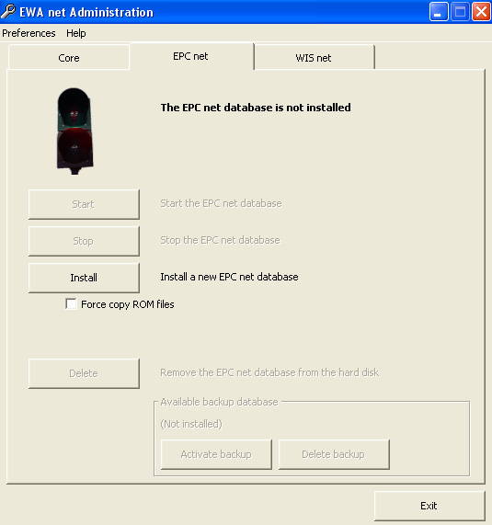The height and width of the screenshot is (525, 492).
Task: Switch to the Core tab
Action: tap(69, 58)
